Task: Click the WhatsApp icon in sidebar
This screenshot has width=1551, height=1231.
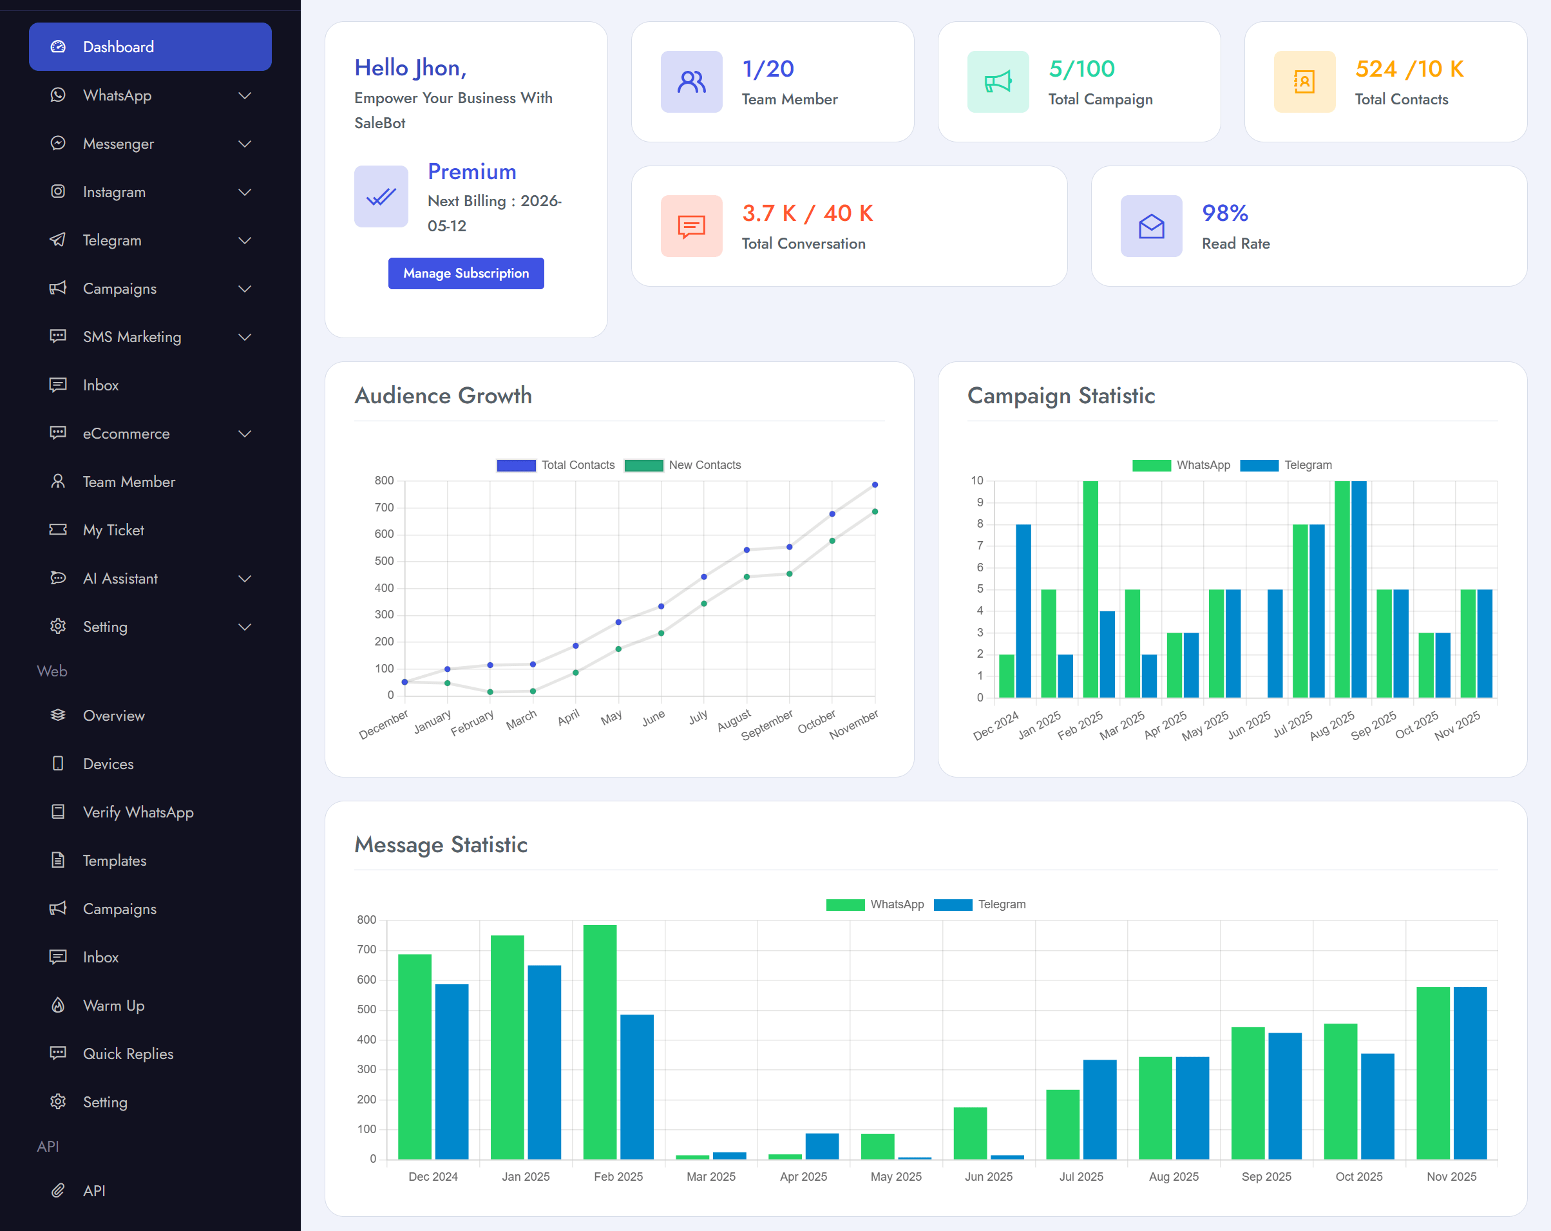Action: (x=58, y=95)
